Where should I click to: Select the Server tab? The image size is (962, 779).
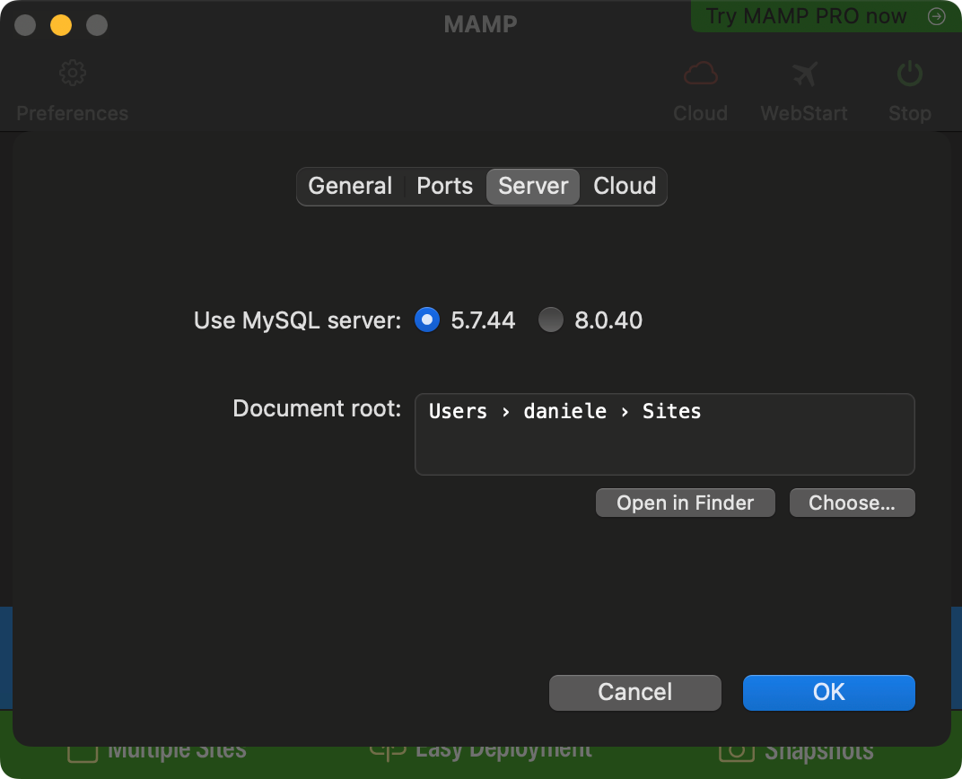coord(533,186)
